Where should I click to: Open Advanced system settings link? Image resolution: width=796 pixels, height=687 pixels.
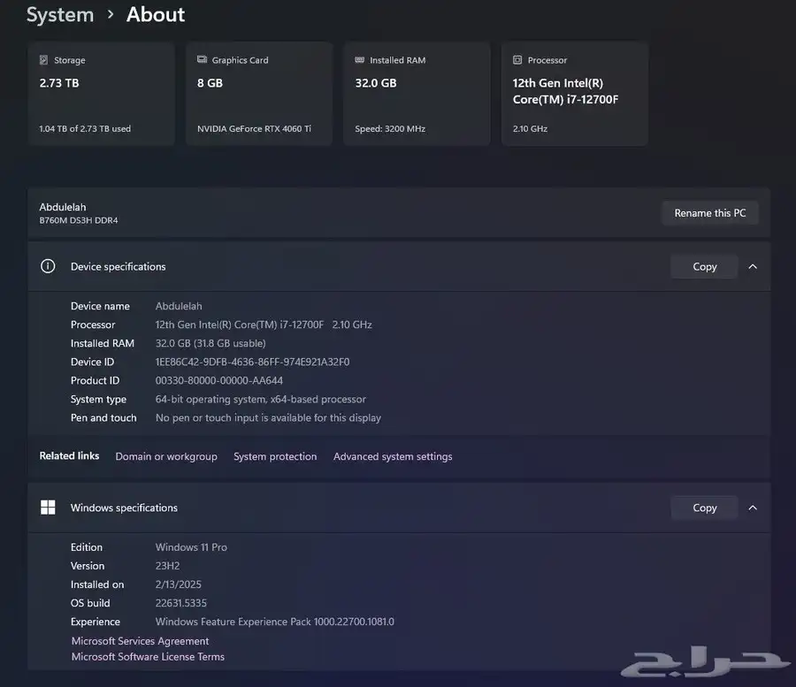click(x=393, y=456)
